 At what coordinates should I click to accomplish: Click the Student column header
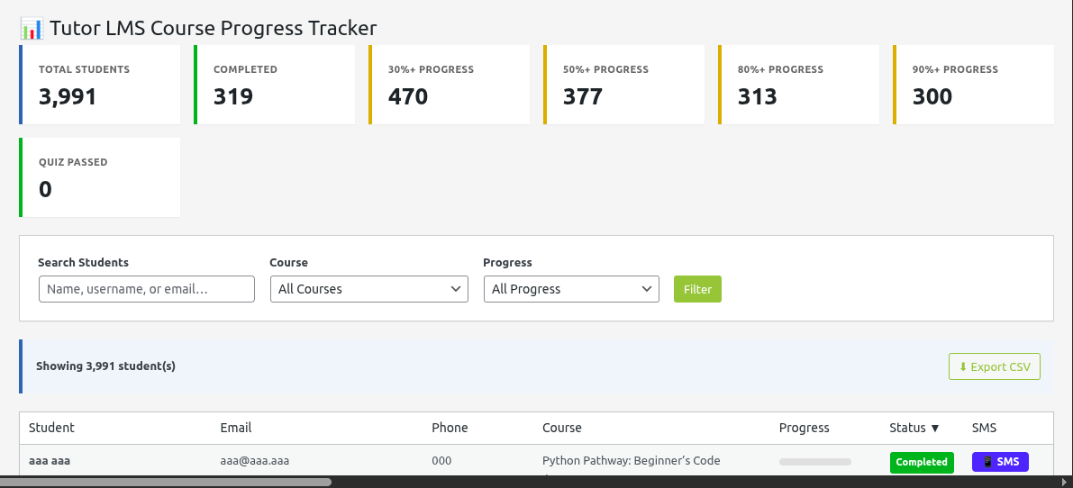[51, 428]
